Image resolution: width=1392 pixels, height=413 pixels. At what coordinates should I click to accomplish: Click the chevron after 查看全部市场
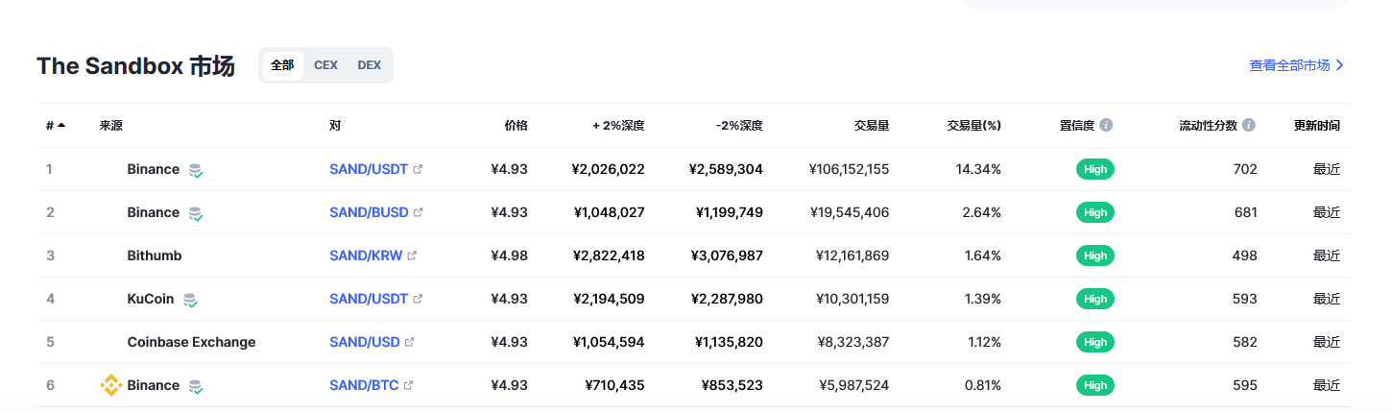pos(1340,65)
